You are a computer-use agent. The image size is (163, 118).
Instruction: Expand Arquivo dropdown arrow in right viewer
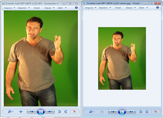click(x=96, y=8)
